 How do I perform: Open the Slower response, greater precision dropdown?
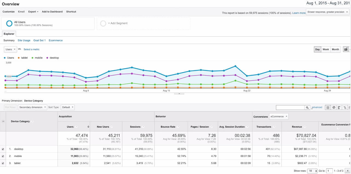[327, 12]
